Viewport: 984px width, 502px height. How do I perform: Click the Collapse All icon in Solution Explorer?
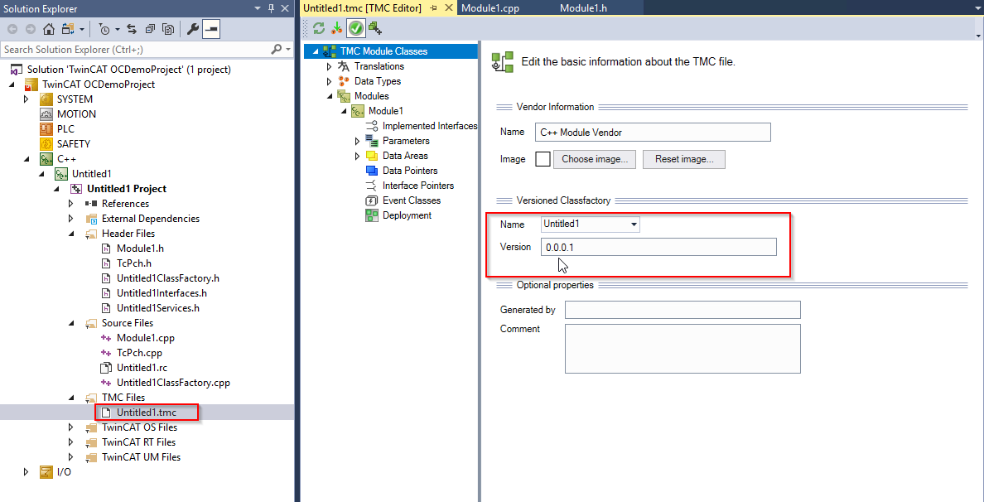click(x=150, y=29)
